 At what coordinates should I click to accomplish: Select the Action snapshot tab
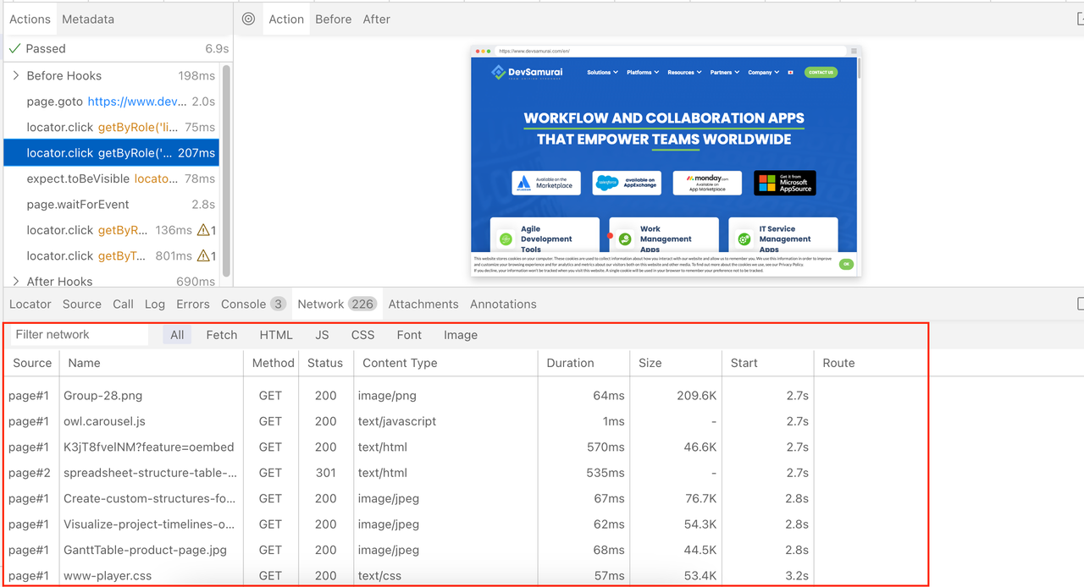point(286,19)
